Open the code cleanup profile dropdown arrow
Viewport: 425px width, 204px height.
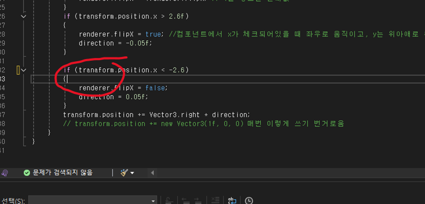132,173
